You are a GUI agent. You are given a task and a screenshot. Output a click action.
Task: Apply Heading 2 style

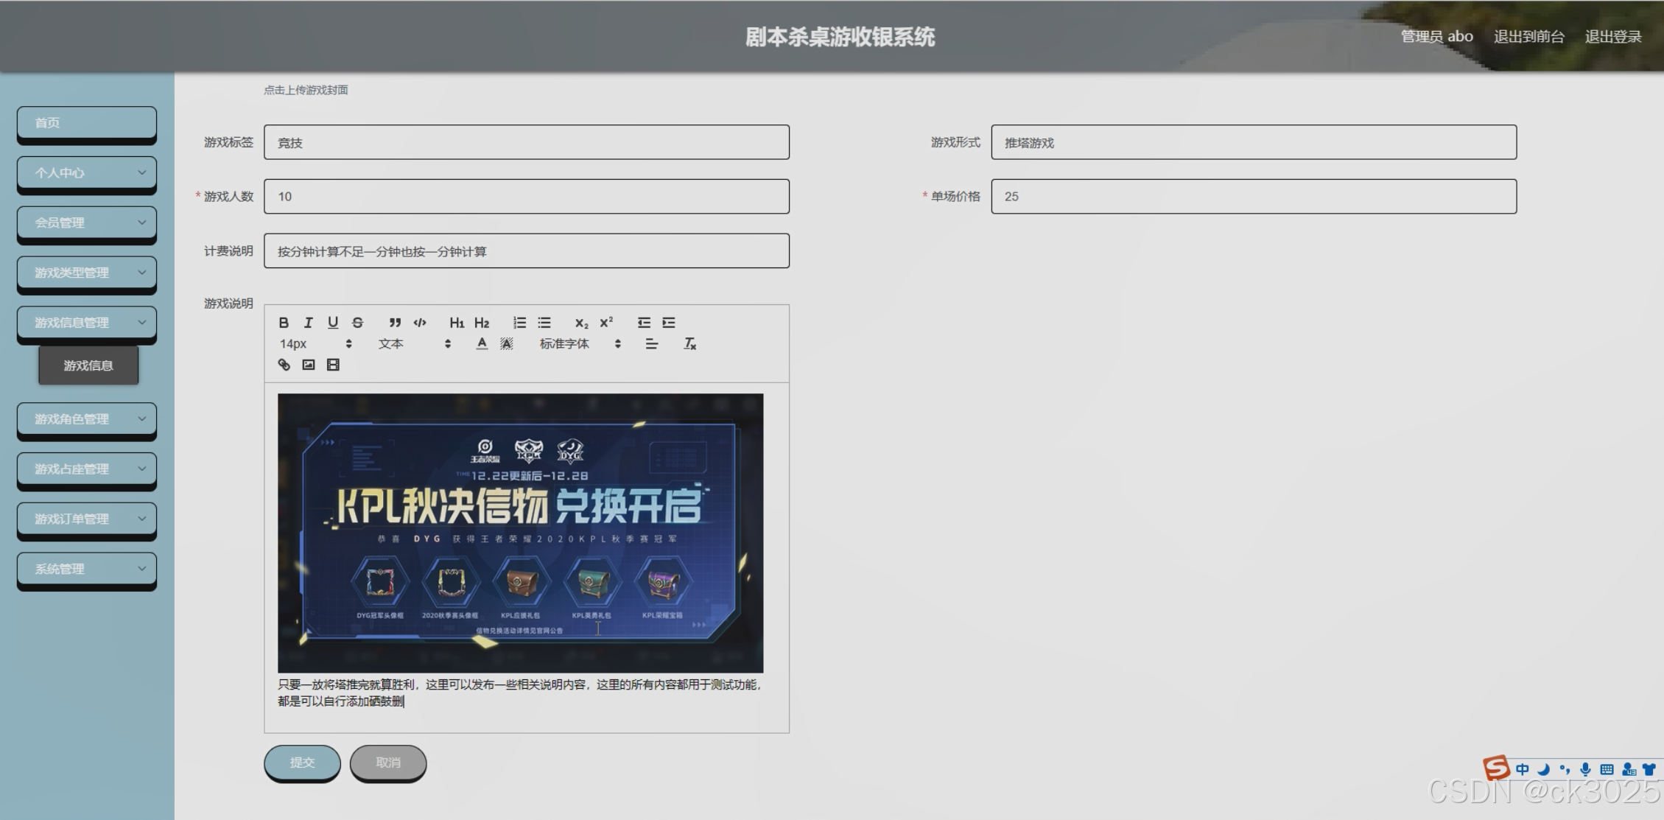point(482,323)
